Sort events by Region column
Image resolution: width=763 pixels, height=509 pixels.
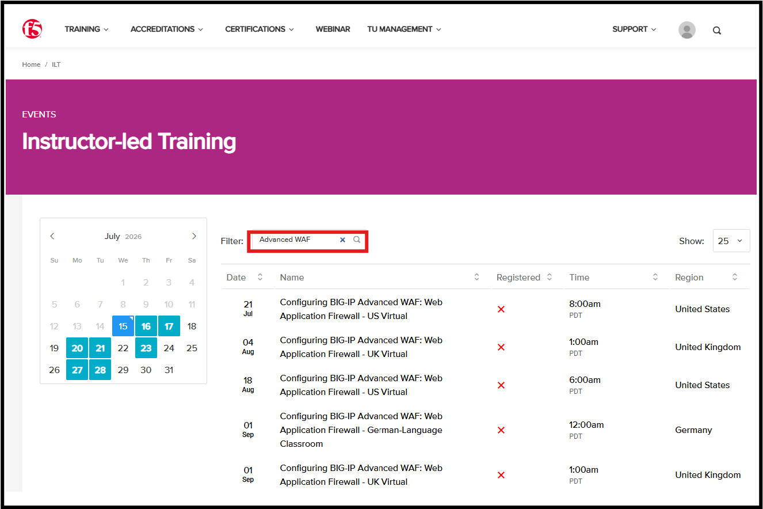pos(735,277)
